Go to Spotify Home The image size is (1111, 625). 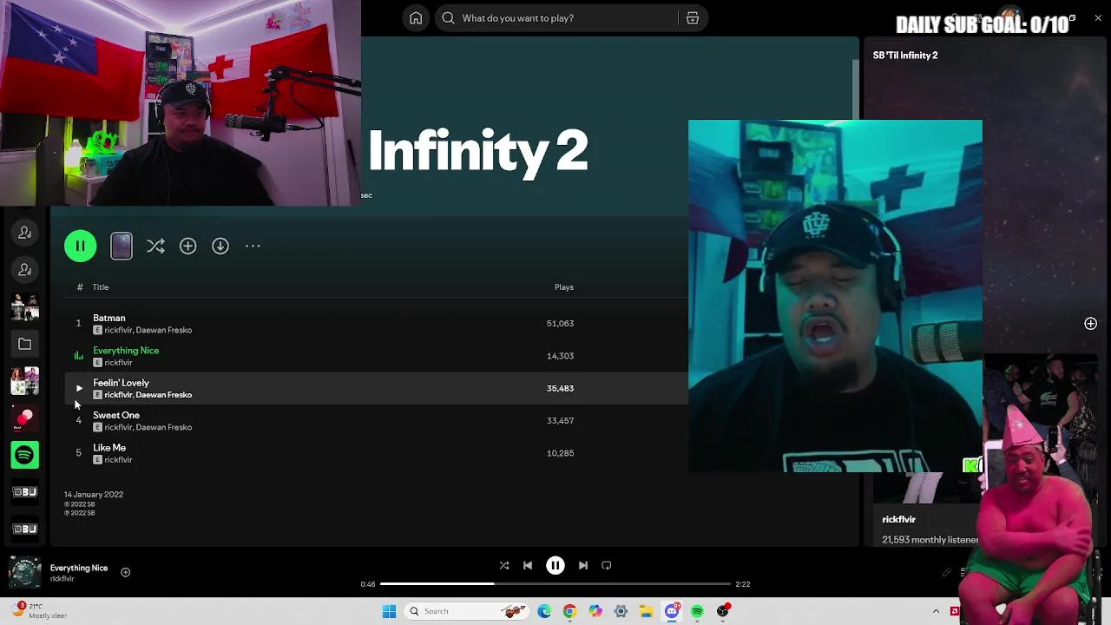[x=416, y=18]
